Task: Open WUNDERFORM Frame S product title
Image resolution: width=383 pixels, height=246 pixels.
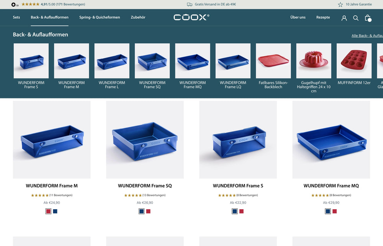Action: pyautogui.click(x=238, y=186)
